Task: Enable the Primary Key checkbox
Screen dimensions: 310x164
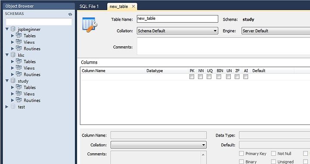Action: 242,154
